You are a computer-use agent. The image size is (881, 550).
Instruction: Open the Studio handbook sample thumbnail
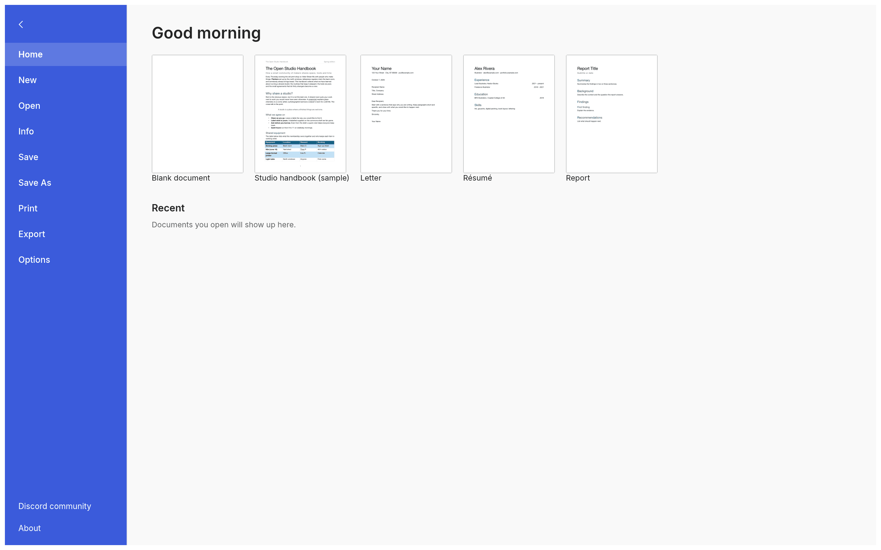pos(300,114)
